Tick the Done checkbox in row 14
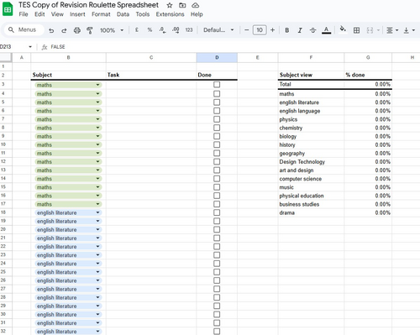 tap(217, 179)
